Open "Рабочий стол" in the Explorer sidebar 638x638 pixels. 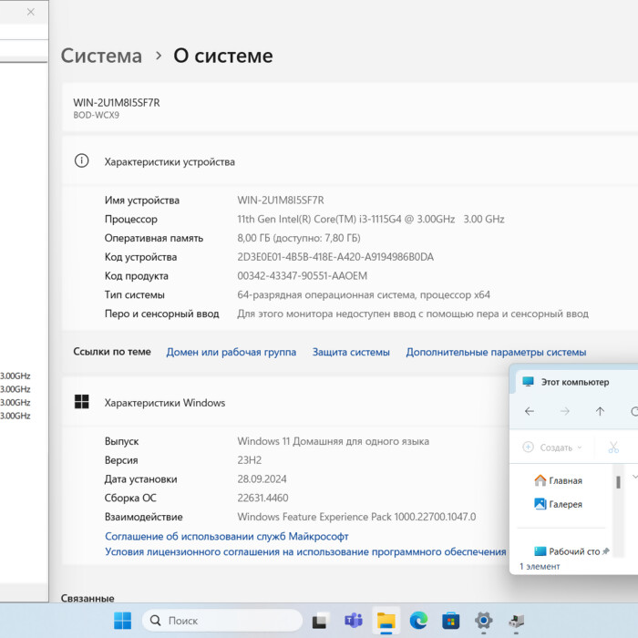567,551
